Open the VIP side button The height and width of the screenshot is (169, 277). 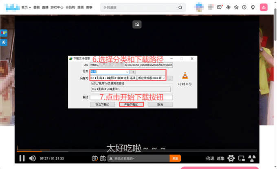pyautogui.click(x=4, y=33)
